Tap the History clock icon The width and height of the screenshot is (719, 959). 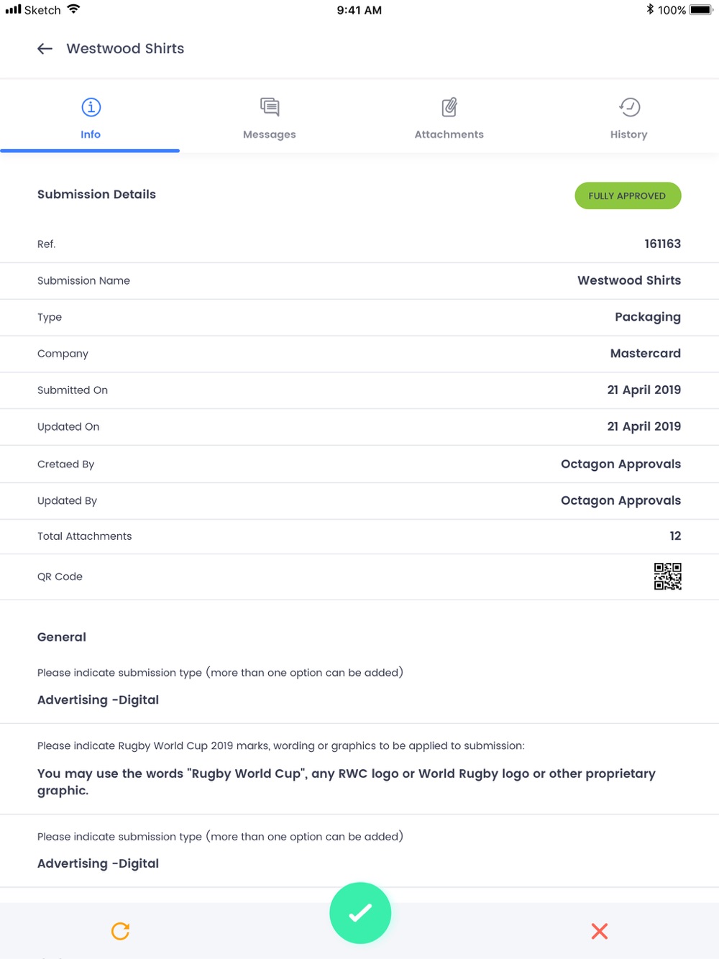tap(629, 107)
